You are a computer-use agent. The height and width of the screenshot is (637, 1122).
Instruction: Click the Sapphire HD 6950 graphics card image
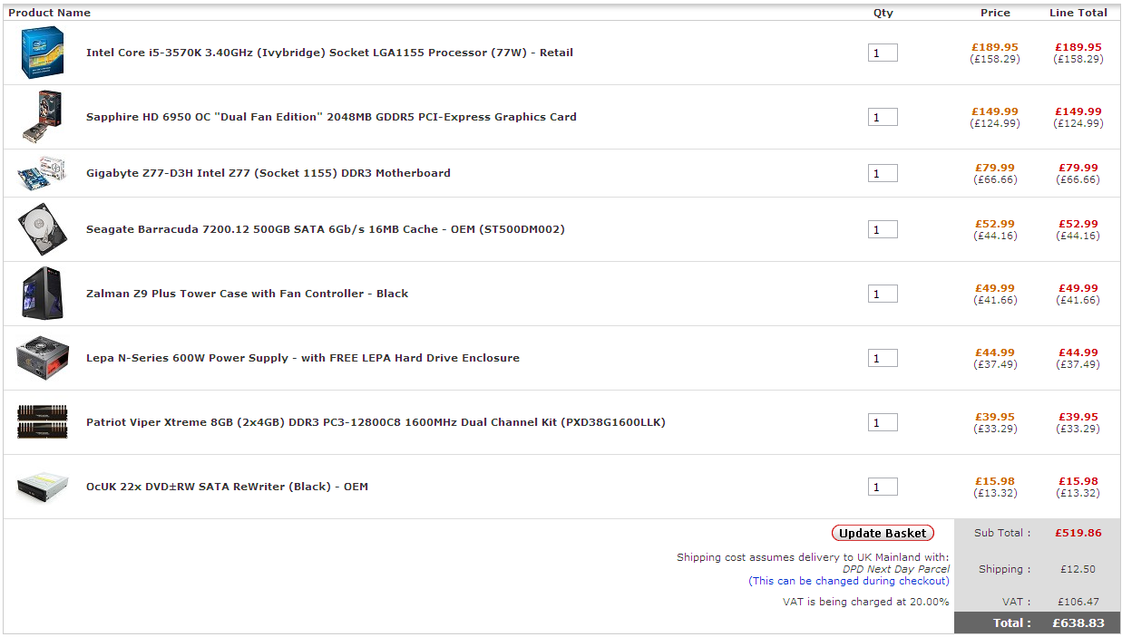pyautogui.click(x=42, y=117)
